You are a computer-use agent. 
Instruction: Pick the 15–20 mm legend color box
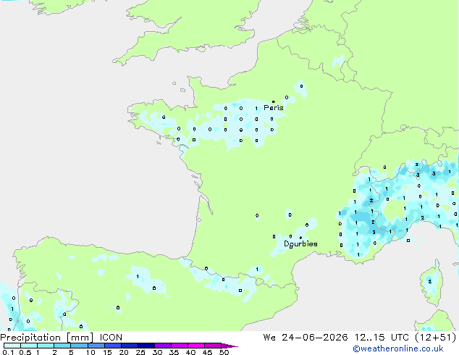click(x=112, y=346)
